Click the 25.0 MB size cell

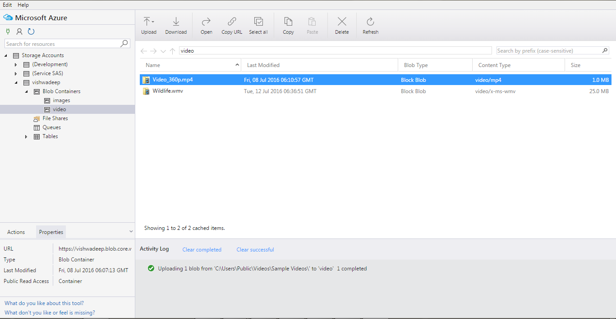[599, 91]
